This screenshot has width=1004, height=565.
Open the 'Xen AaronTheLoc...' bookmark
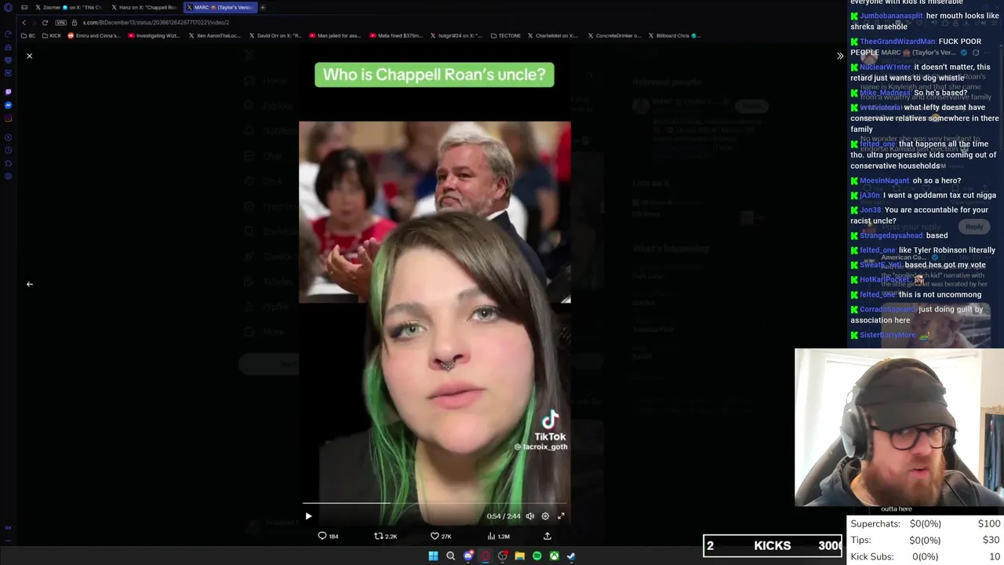[214, 35]
